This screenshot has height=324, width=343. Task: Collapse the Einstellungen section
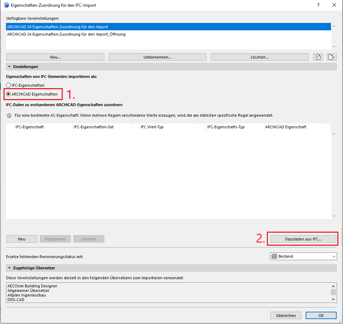coord(9,67)
